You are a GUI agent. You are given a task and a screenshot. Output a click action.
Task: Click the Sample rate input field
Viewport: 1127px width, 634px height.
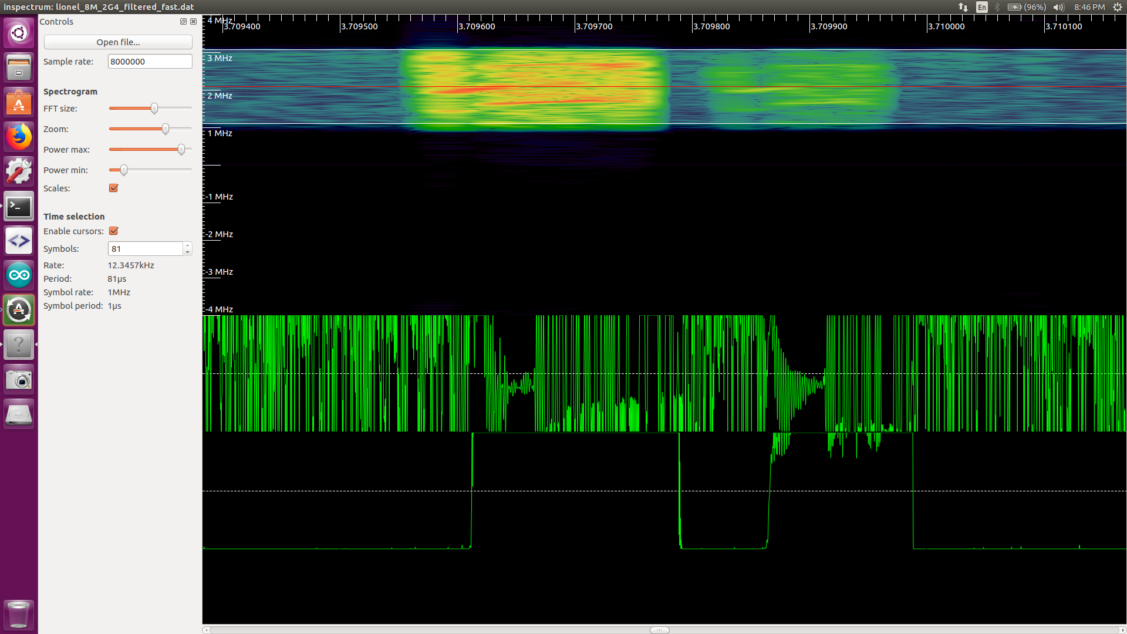150,62
